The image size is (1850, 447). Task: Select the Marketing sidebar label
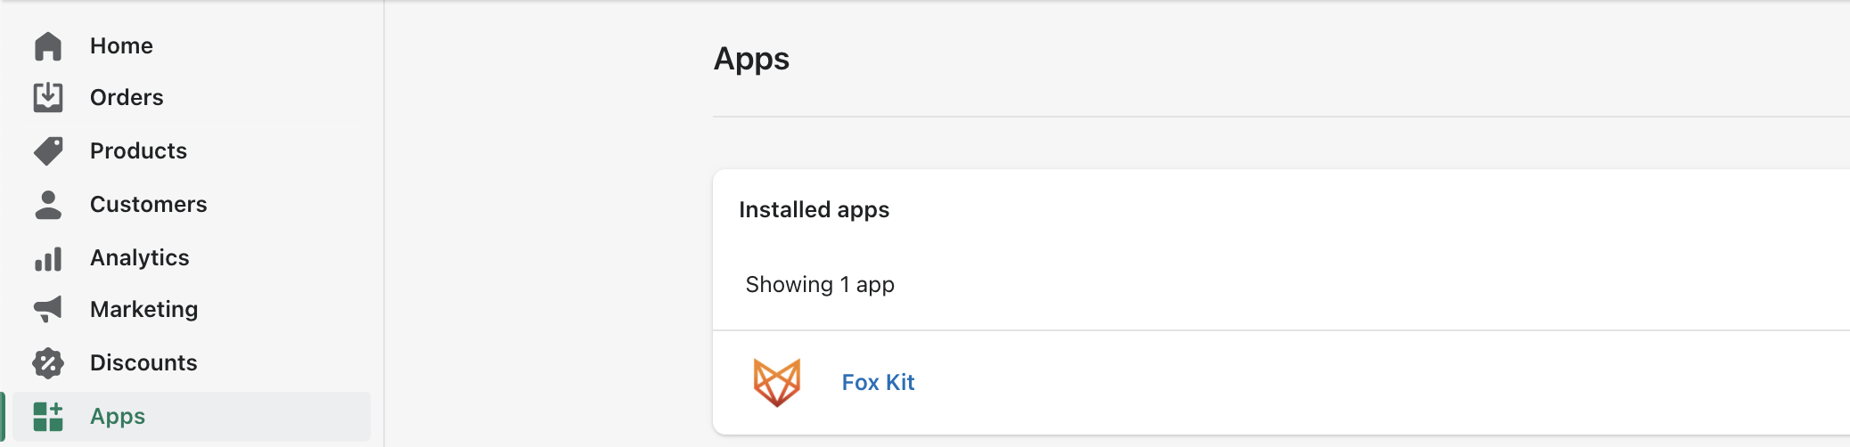coord(143,309)
